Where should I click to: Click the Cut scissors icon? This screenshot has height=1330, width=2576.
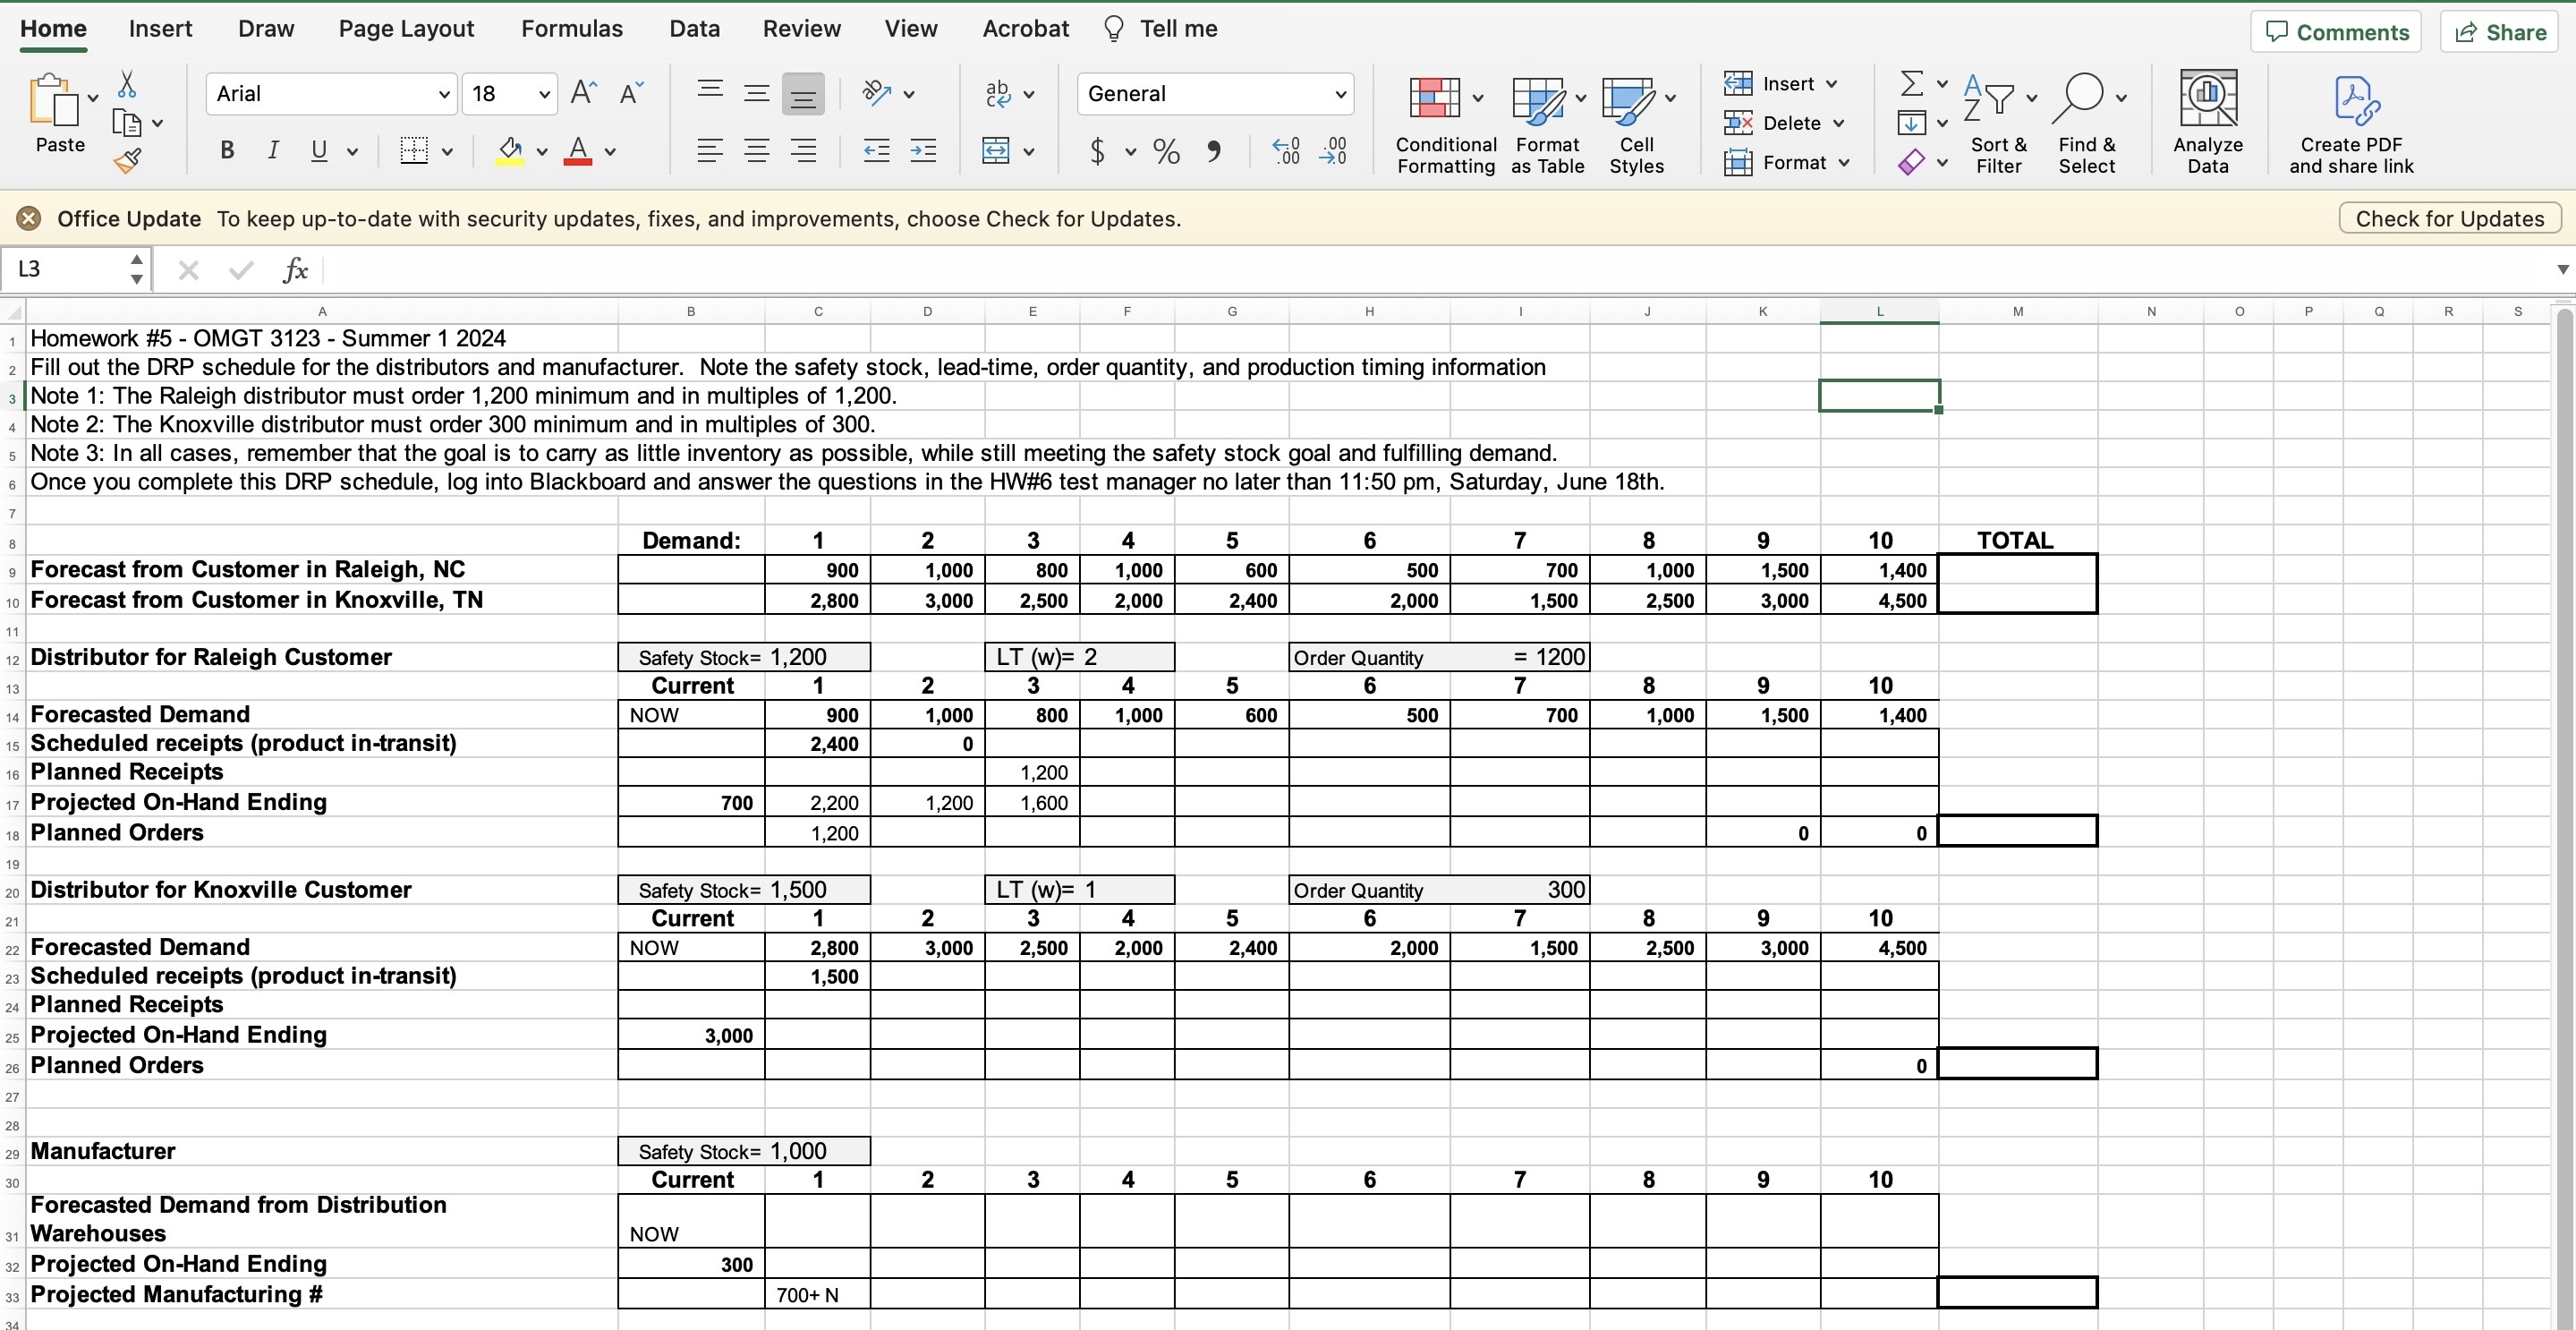(x=127, y=85)
